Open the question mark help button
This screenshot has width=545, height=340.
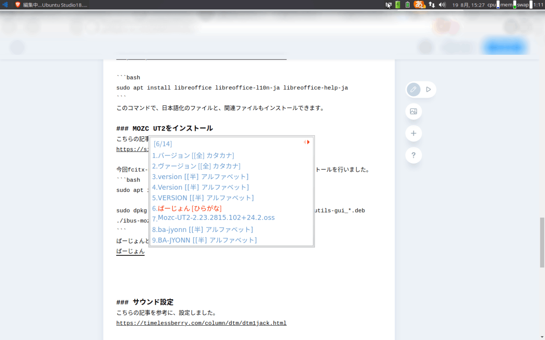413,155
